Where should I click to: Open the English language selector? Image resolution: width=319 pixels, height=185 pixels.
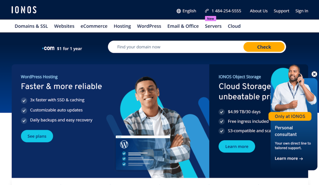189,11
